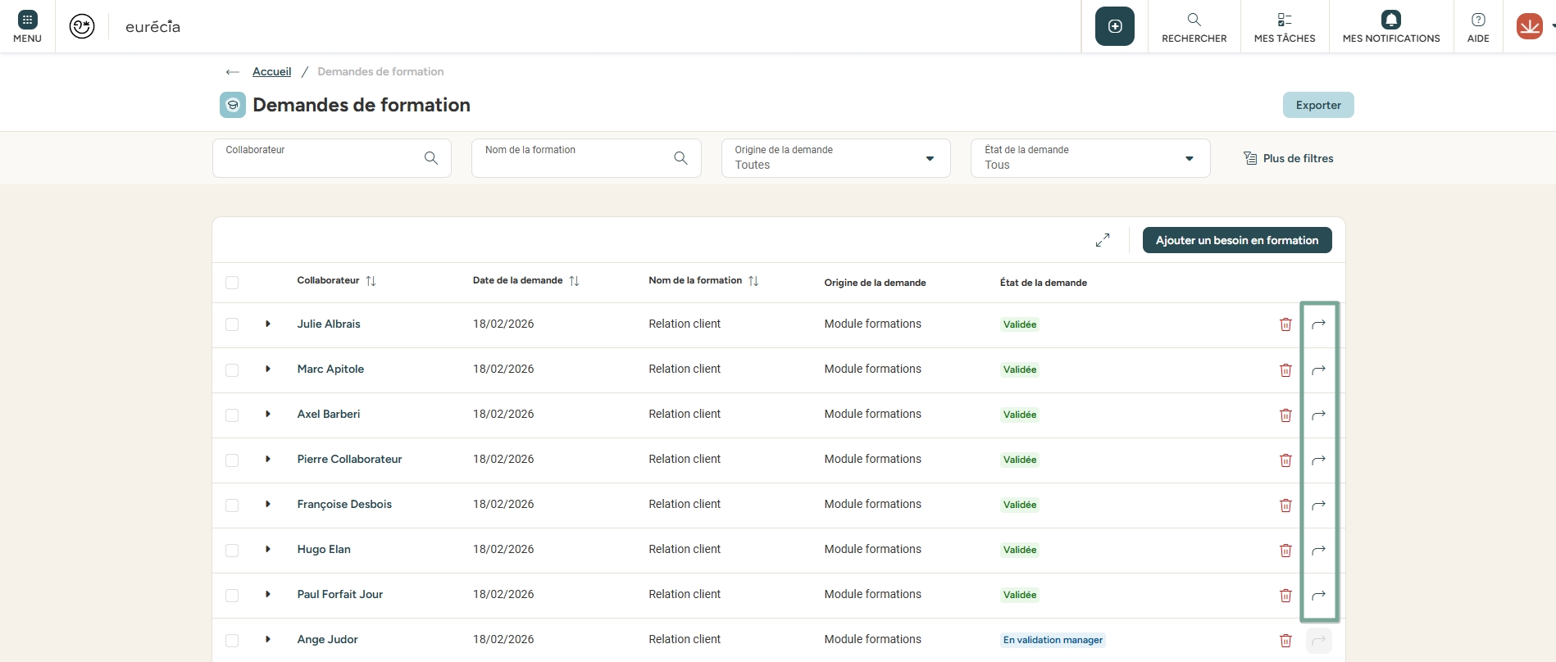Open the Origine de la demande dropdown
The width and height of the screenshot is (1556, 662).
[x=835, y=158]
